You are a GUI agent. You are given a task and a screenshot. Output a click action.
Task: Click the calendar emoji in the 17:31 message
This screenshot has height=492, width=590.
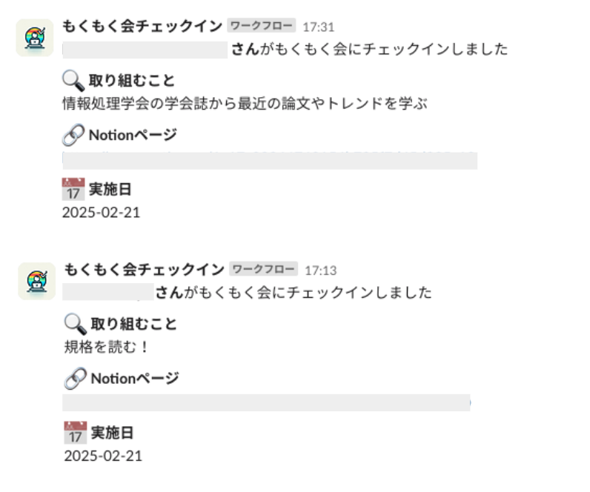73,189
